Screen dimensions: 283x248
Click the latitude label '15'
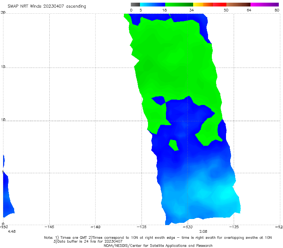click(3, 67)
